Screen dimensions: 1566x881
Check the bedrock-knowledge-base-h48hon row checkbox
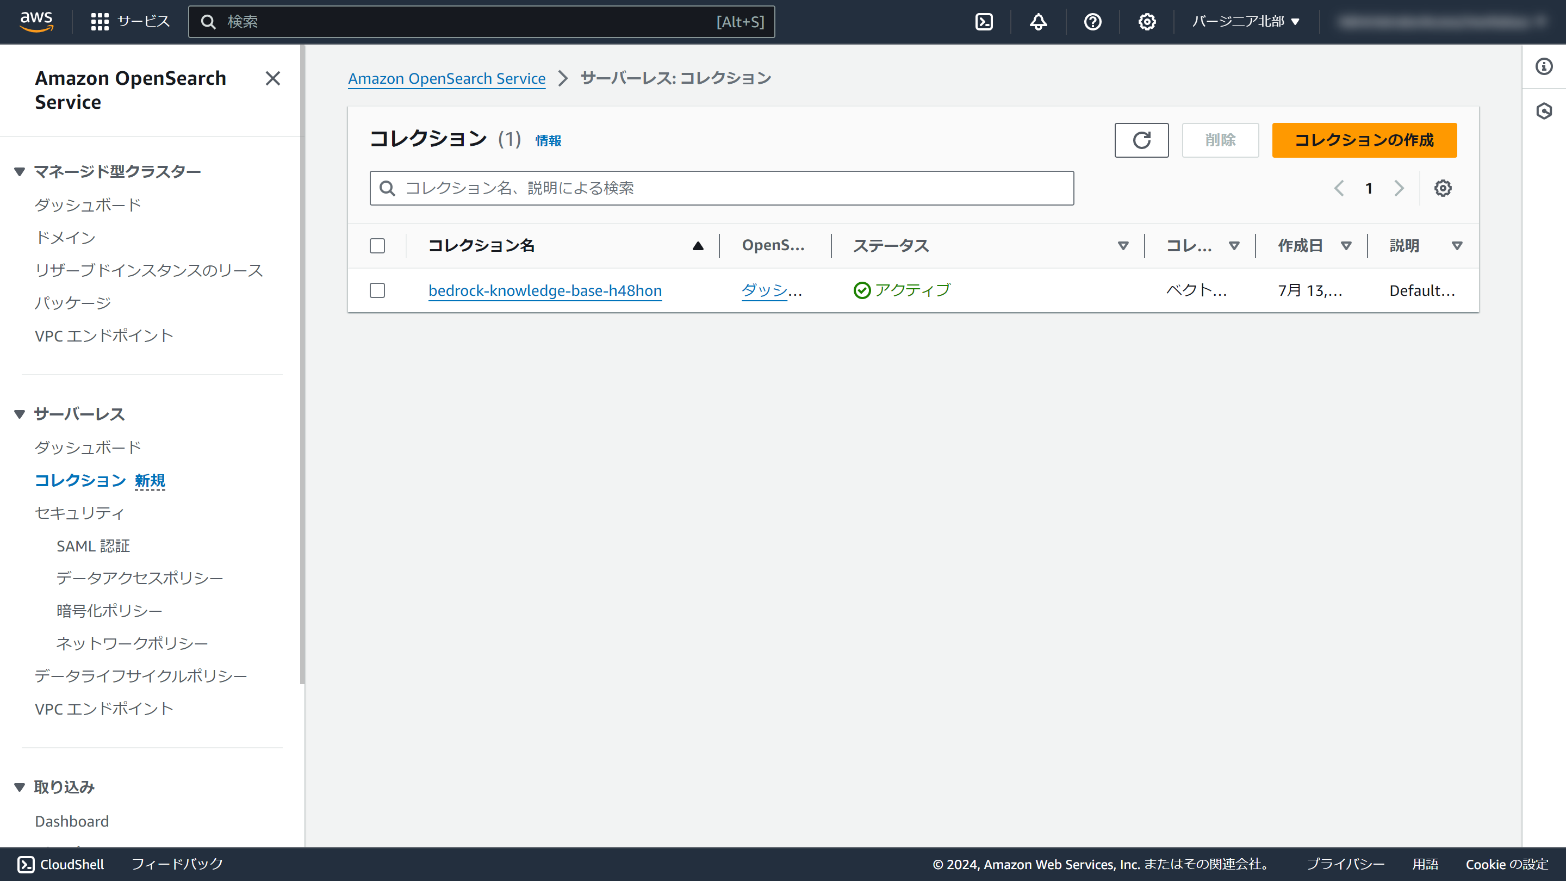pos(377,290)
